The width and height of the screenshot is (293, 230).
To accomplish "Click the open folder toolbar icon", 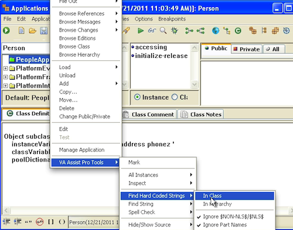I will 32,31.
